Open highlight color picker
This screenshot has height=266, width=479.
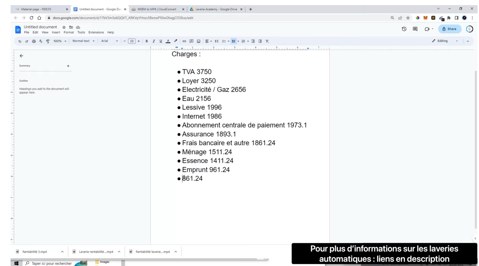pos(175,41)
